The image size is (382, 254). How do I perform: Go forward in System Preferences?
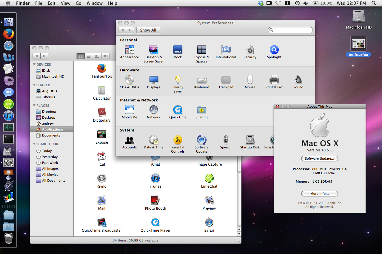(130, 30)
